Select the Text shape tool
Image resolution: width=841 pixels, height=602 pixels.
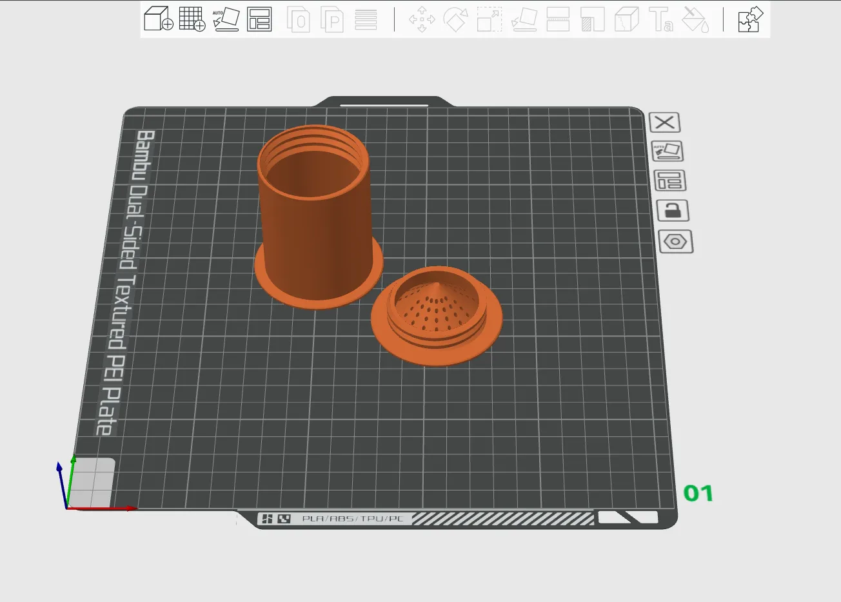661,19
